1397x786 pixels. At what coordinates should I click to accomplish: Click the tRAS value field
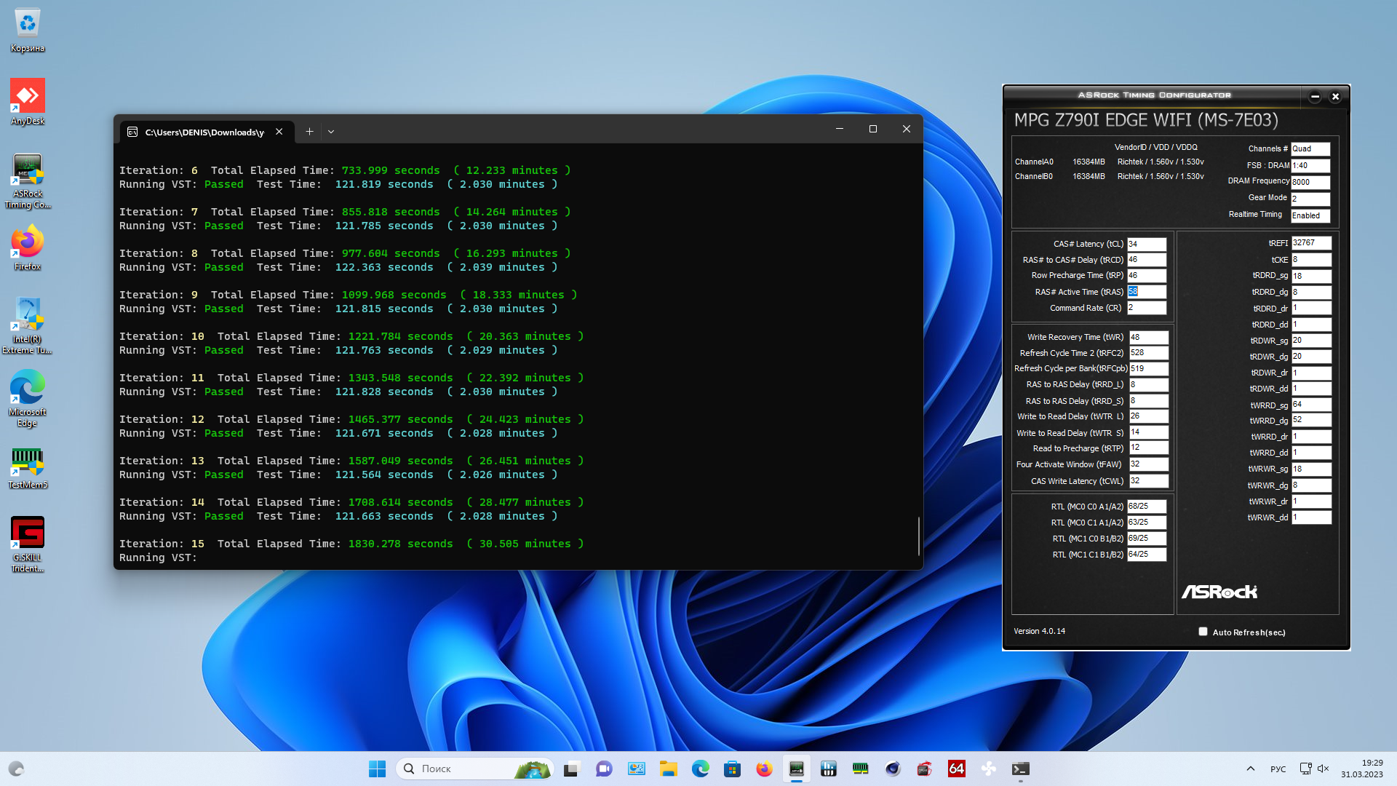(x=1147, y=292)
